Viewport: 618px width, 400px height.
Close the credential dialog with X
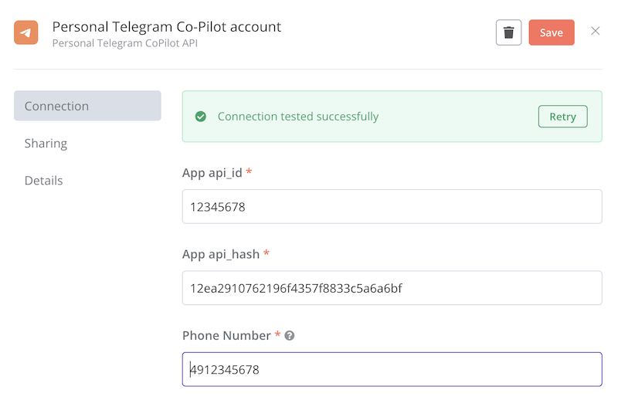pyautogui.click(x=595, y=32)
